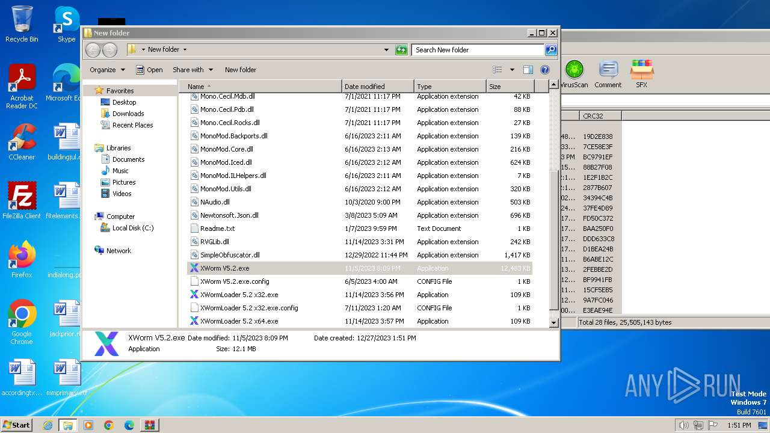Viewport: 770px width, 433px height.
Task: Select Computer in the navigation pane
Action: [x=120, y=216]
